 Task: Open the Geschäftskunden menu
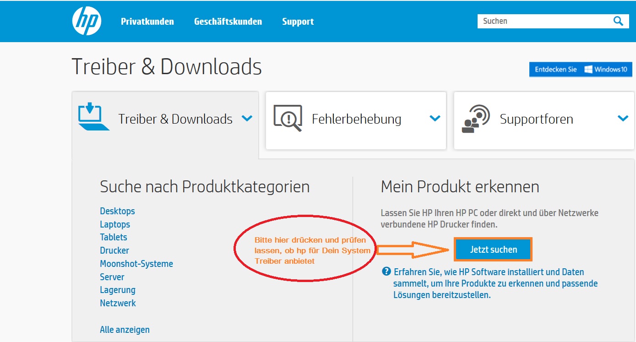coord(228,22)
